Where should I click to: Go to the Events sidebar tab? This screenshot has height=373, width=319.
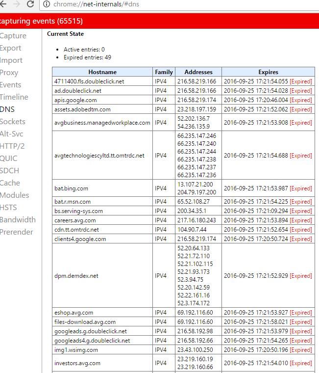[x=11, y=85]
